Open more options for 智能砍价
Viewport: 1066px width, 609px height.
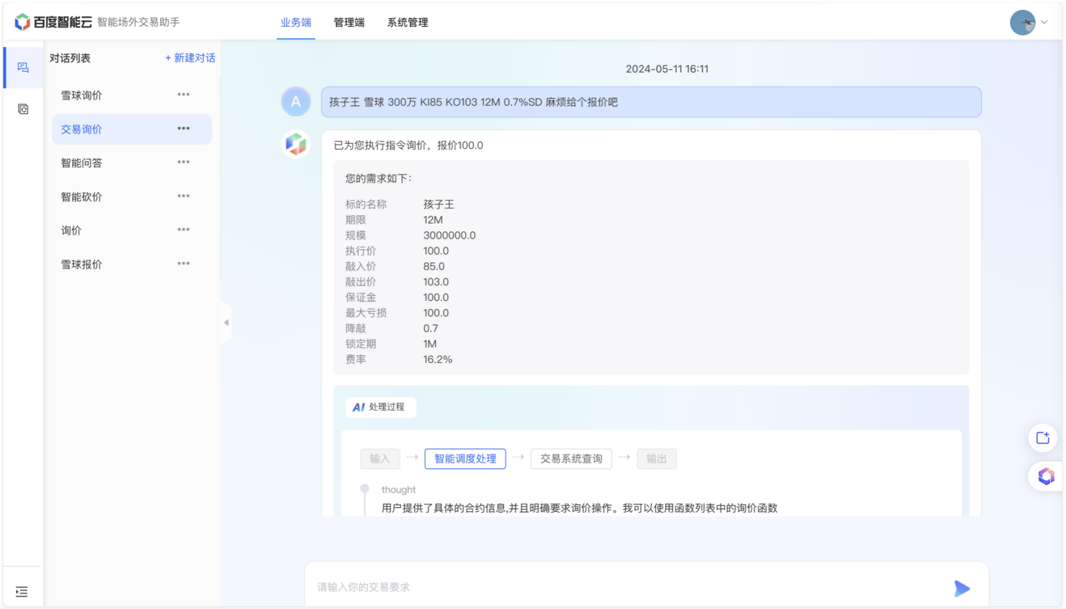[184, 196]
